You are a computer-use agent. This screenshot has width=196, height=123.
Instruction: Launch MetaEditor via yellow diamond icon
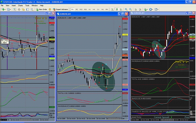click(50, 9)
